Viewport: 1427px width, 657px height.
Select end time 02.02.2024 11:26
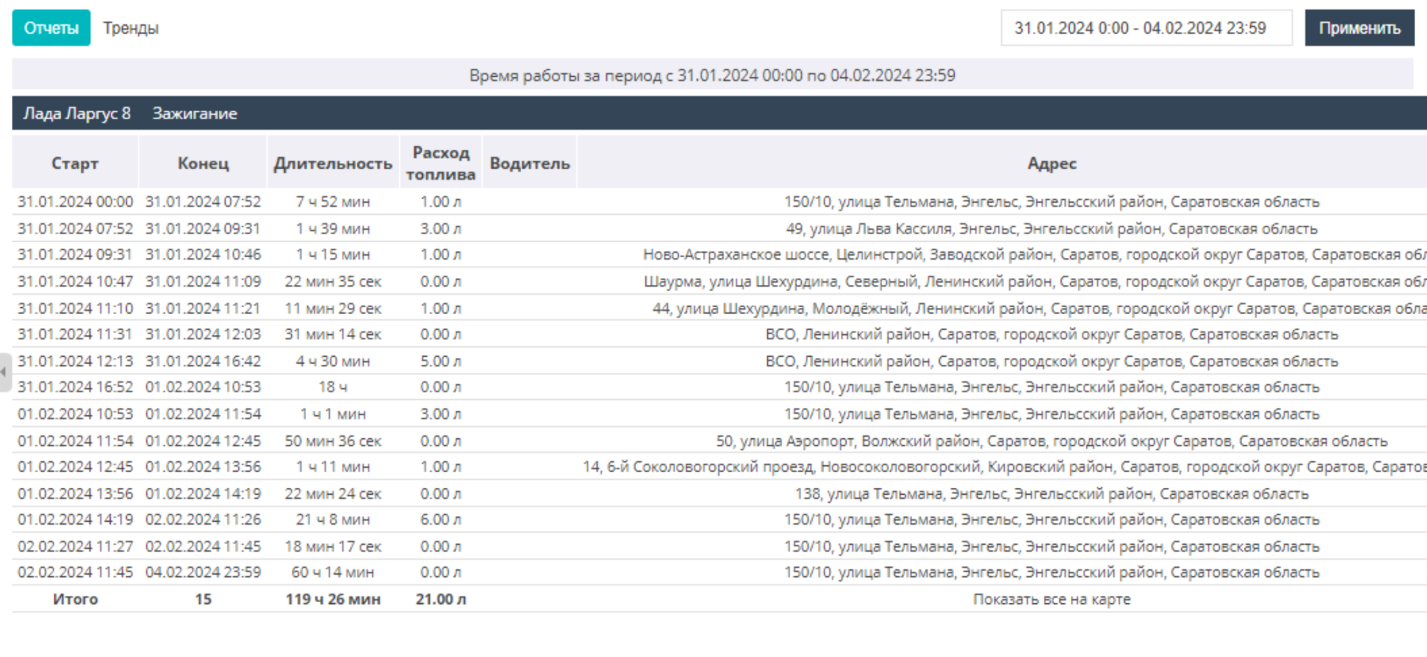[203, 520]
